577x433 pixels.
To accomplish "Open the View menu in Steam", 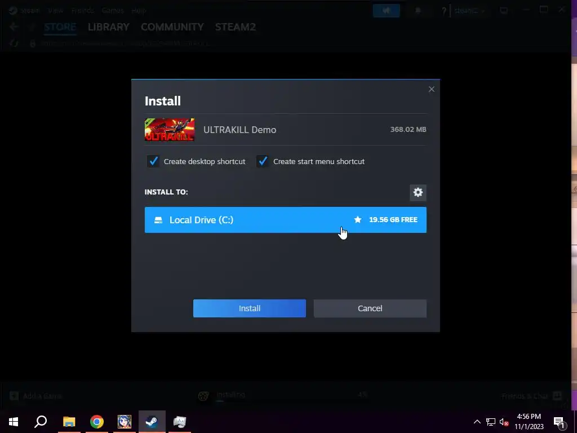I will click(x=56, y=10).
